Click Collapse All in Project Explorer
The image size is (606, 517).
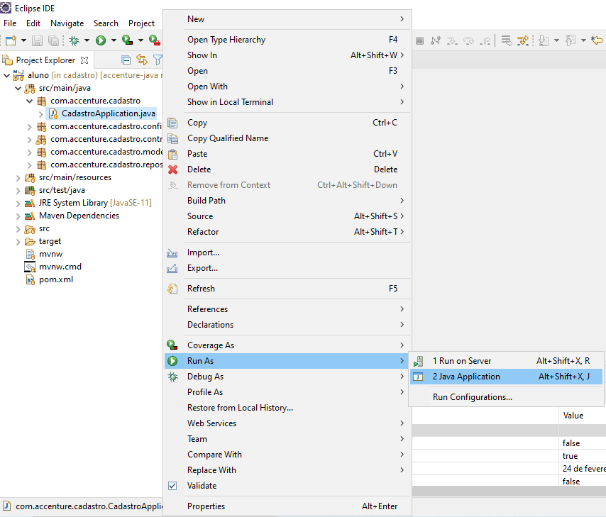coord(126,60)
